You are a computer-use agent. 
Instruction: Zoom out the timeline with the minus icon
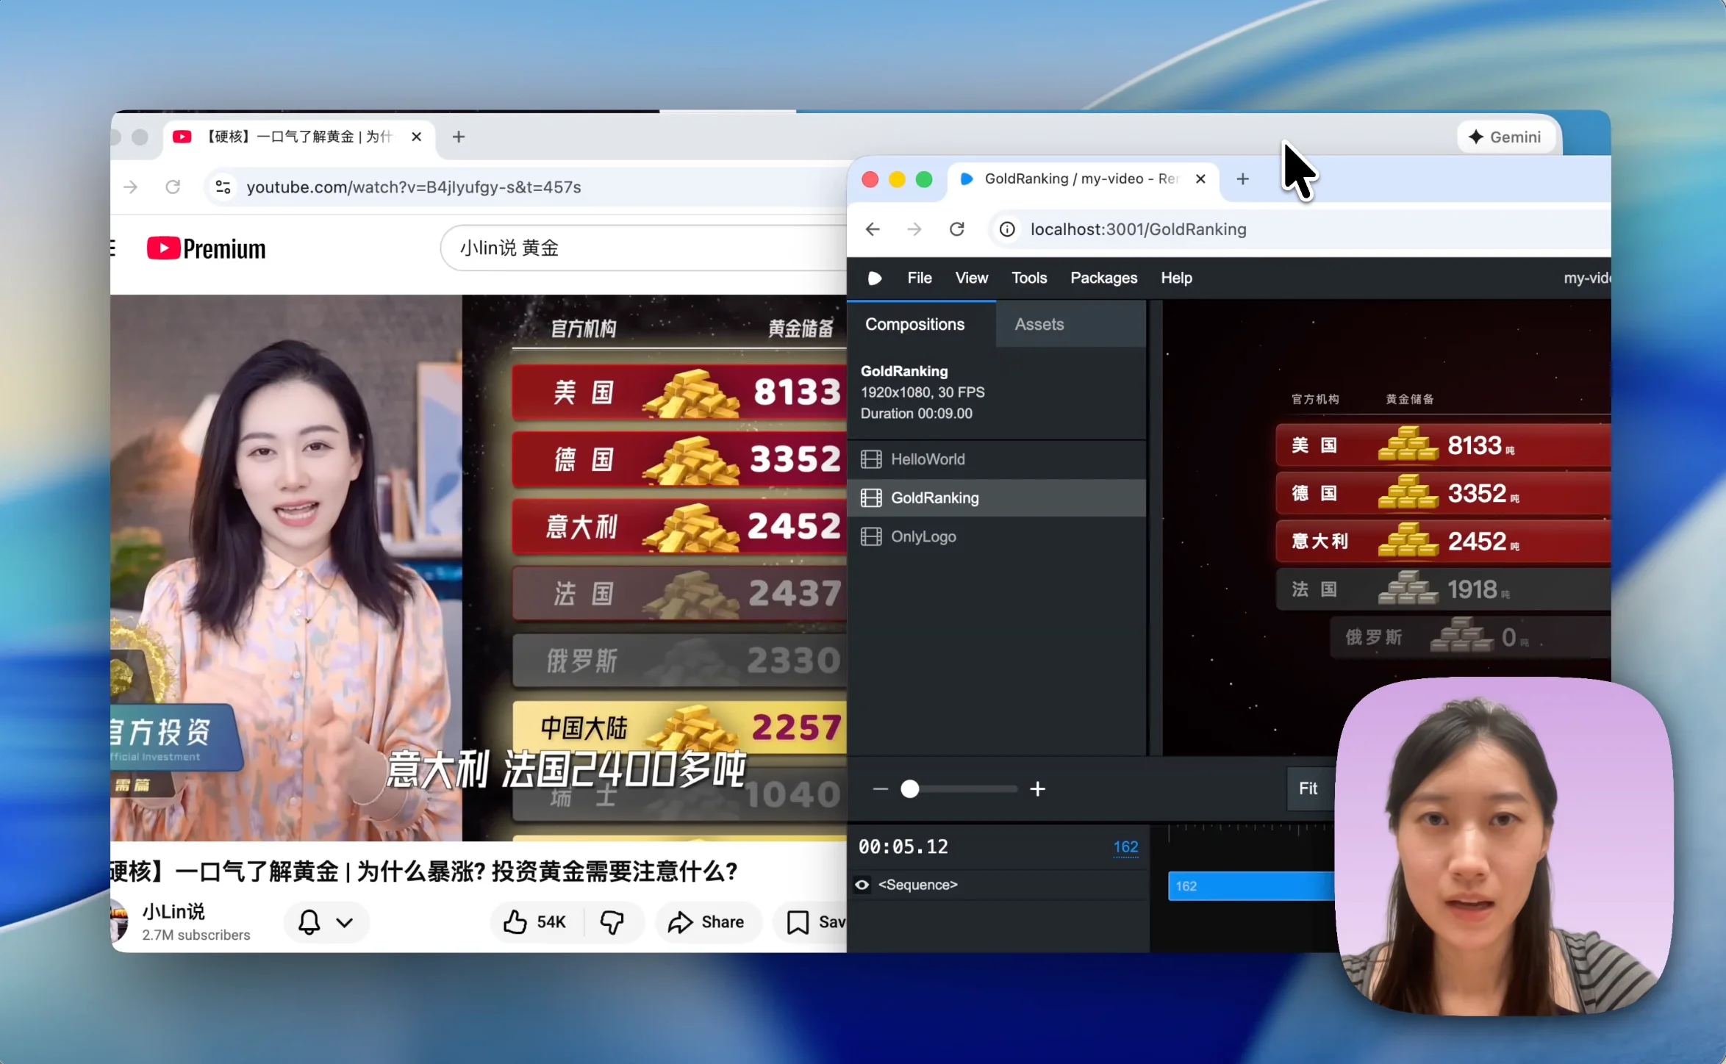tap(879, 789)
